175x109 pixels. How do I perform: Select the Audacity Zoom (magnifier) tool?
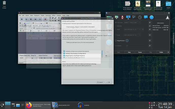(50, 20)
